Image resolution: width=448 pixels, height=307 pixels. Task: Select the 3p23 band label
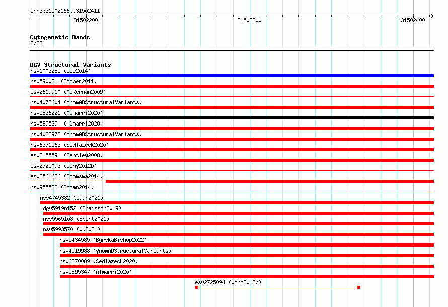pyautogui.click(x=36, y=43)
